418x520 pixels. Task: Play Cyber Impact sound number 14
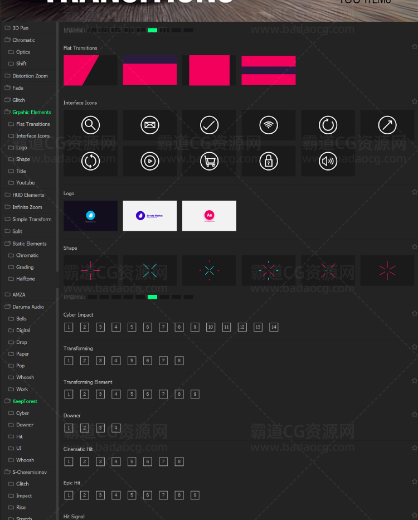(x=274, y=327)
